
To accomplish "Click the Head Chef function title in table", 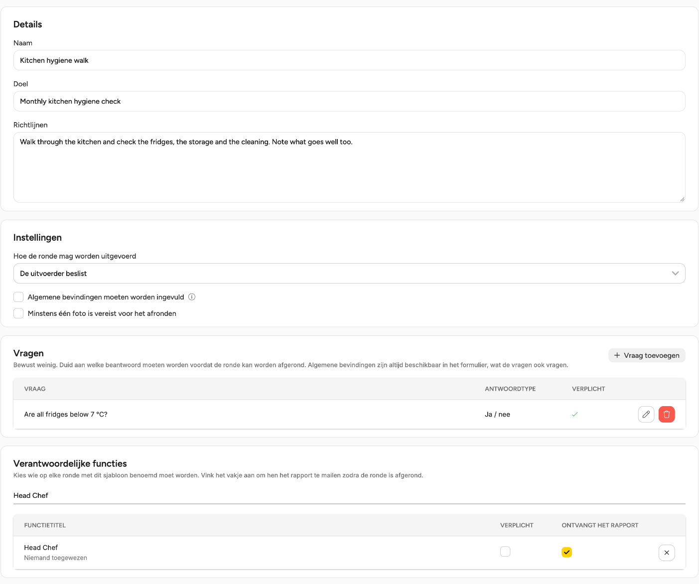I will point(41,548).
